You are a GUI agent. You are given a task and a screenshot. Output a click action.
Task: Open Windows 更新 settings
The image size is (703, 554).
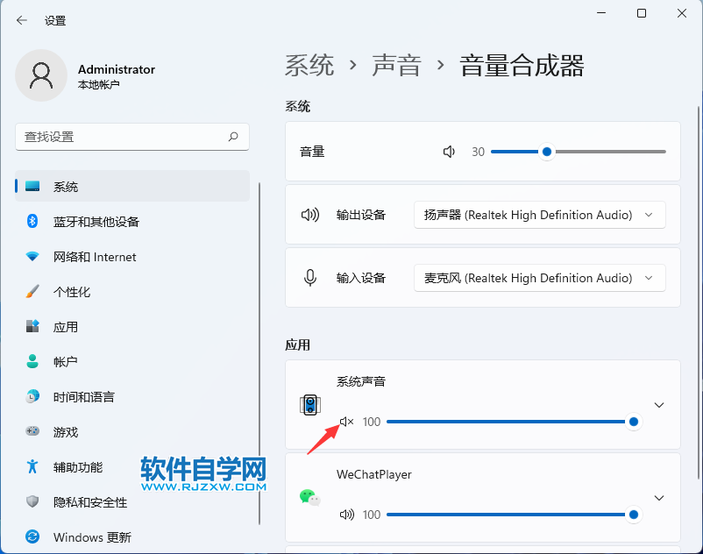(91, 537)
